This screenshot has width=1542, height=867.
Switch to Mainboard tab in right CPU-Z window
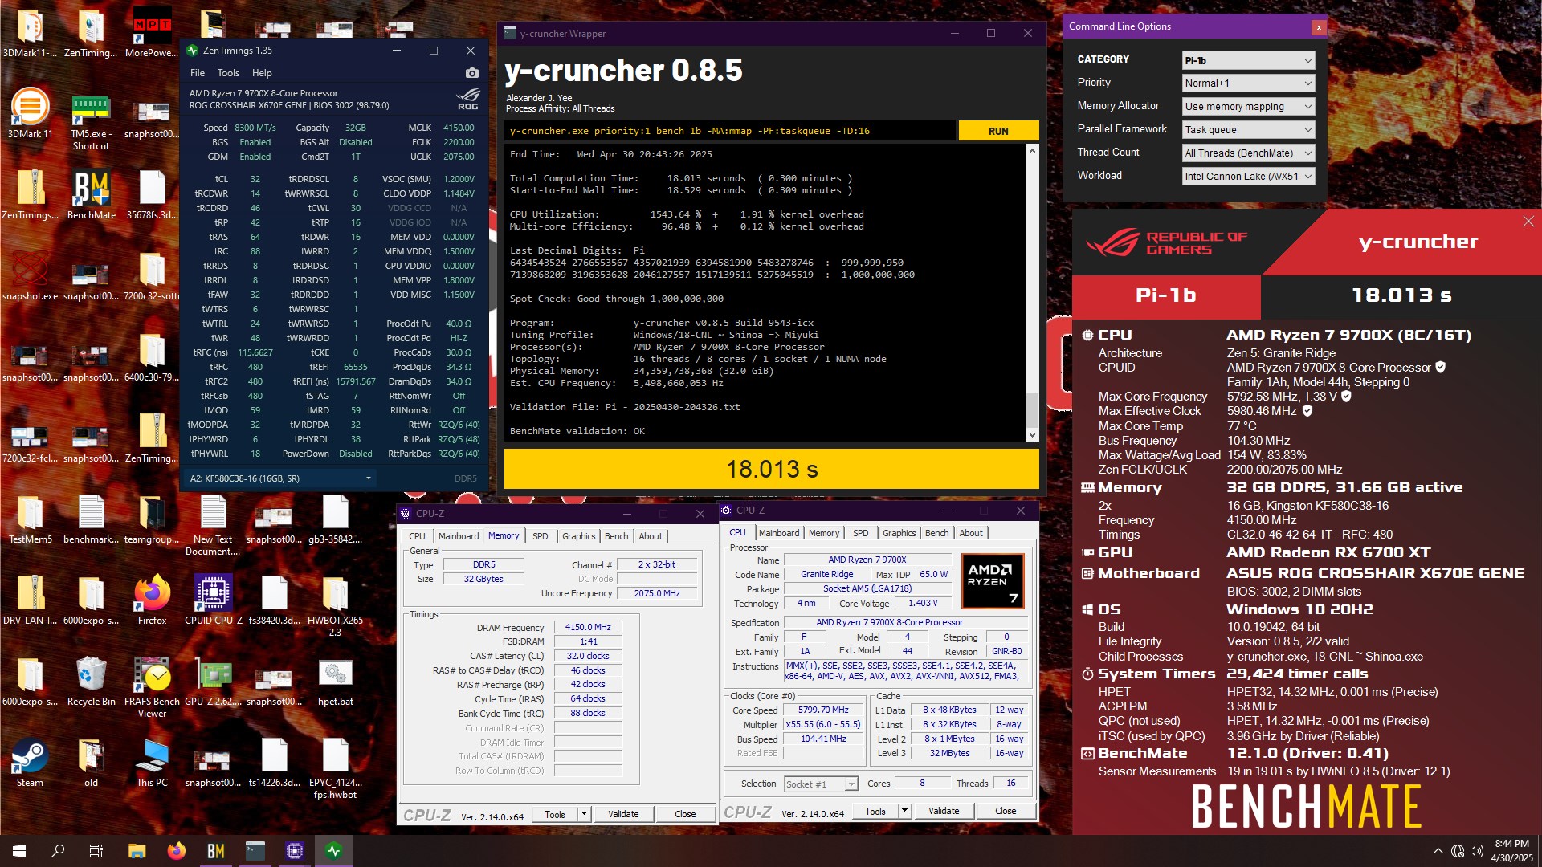pos(779,533)
